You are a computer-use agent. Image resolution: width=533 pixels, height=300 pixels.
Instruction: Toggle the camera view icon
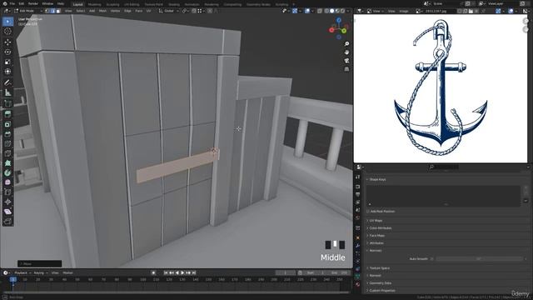pyautogui.click(x=346, y=61)
